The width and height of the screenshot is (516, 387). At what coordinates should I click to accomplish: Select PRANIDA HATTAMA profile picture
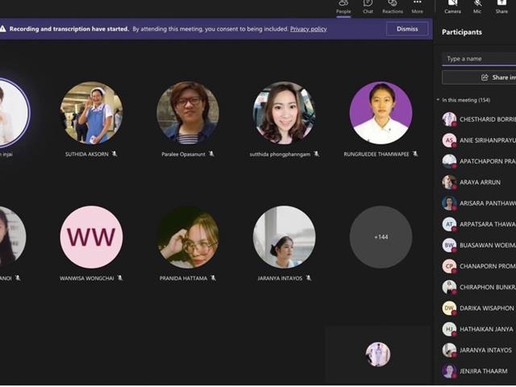(x=188, y=237)
